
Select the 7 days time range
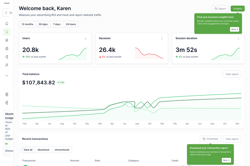pyautogui.click(x=57, y=24)
